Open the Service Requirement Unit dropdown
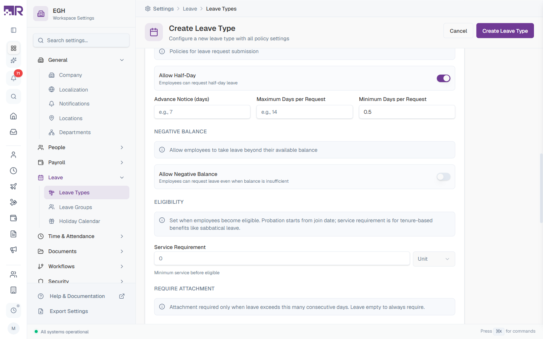Screen dimensions: 543x339 point(434,259)
